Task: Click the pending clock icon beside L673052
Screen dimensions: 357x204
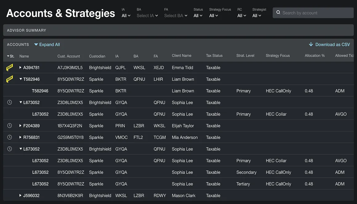Action: 9,102
